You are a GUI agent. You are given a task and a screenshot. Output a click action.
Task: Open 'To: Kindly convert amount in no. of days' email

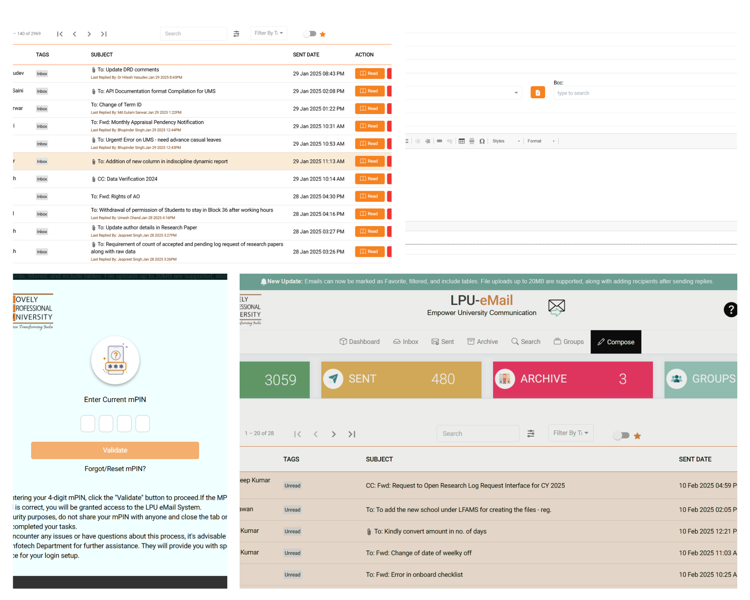(x=430, y=531)
